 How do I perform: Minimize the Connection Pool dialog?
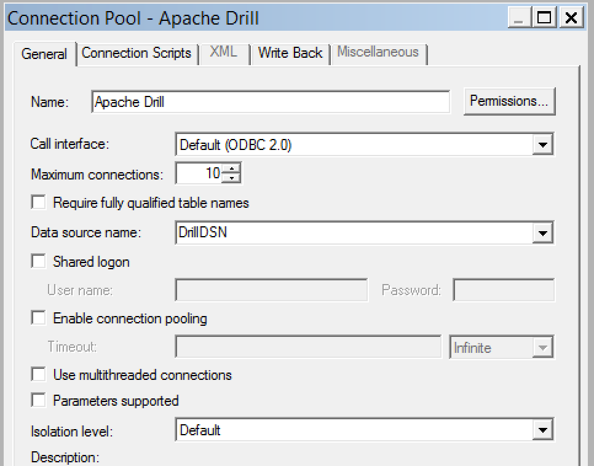(x=520, y=18)
